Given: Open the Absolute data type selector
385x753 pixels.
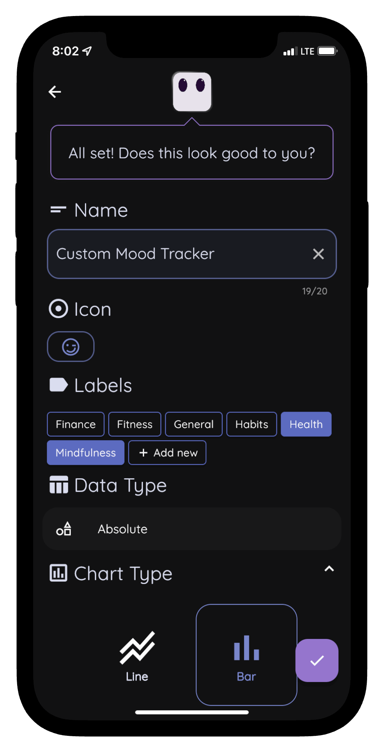Looking at the screenshot, I should pos(192,529).
